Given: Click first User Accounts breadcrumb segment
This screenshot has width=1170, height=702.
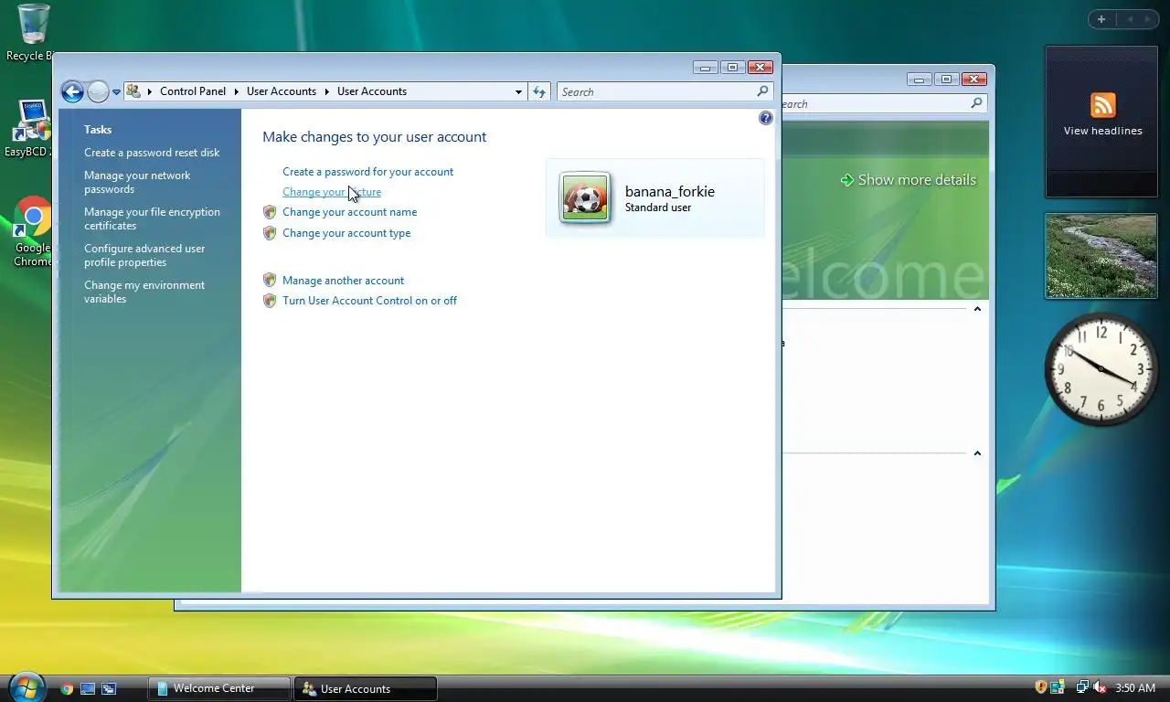Looking at the screenshot, I should 282,91.
